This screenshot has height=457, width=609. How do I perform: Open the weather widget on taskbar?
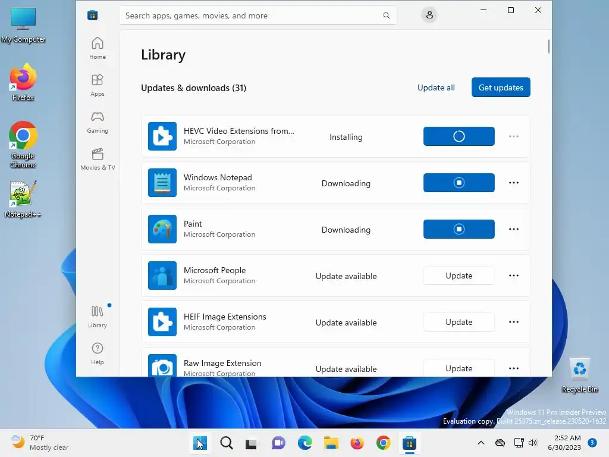click(x=40, y=443)
